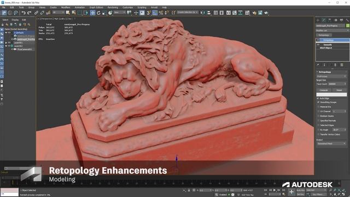Click the Redo arrow icon
The image size is (350, 197).
[29, 13]
